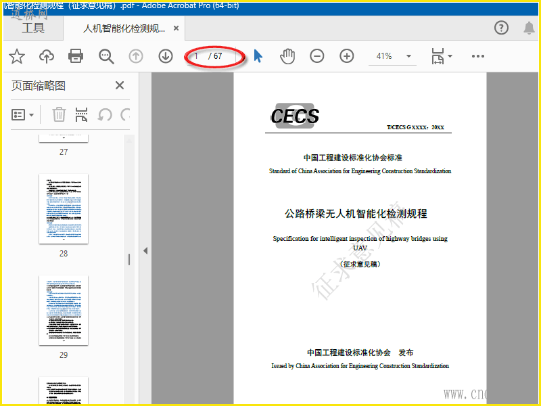
Task: Show more tools via three dots
Action: pos(478,56)
